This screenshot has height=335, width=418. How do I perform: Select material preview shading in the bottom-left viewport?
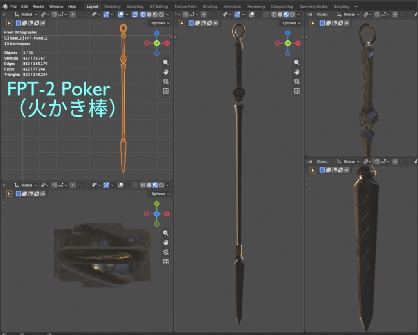pyautogui.click(x=155, y=185)
